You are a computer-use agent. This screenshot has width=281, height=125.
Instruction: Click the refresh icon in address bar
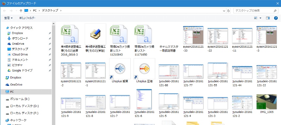coord(228,11)
